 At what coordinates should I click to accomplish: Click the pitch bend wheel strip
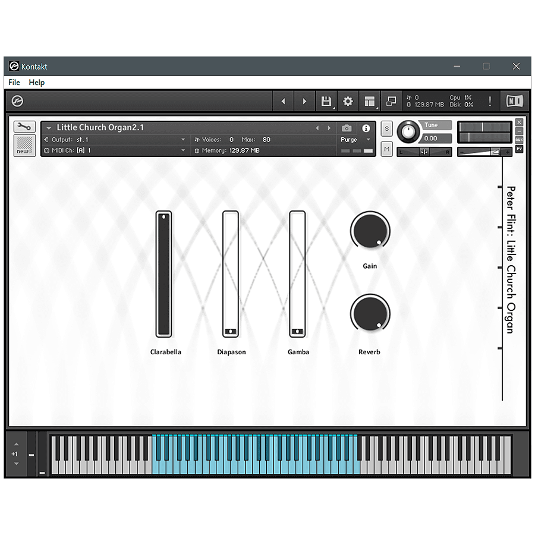[x=32, y=454]
